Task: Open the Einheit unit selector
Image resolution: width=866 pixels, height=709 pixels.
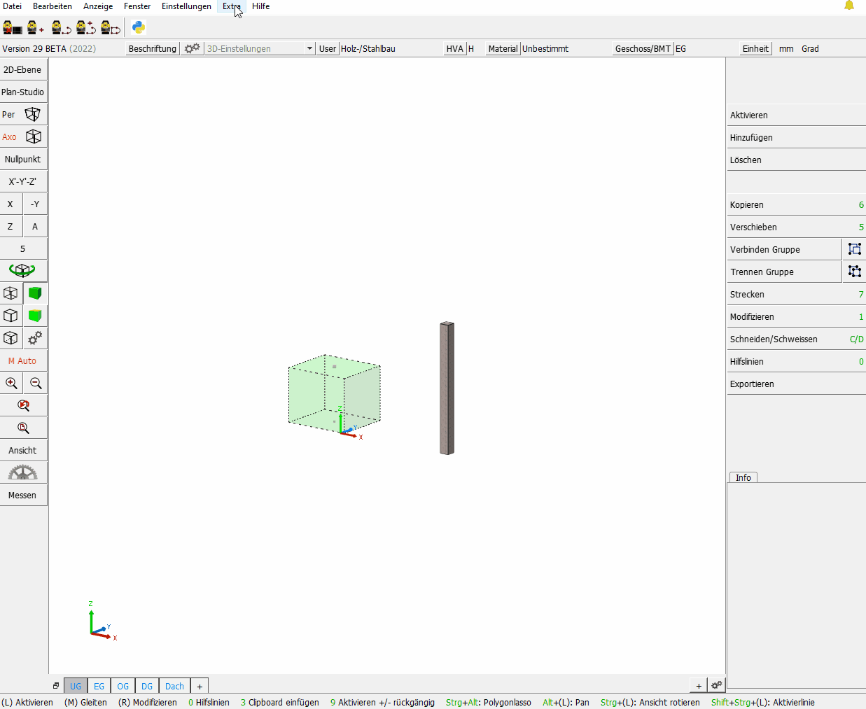Action: (x=755, y=48)
